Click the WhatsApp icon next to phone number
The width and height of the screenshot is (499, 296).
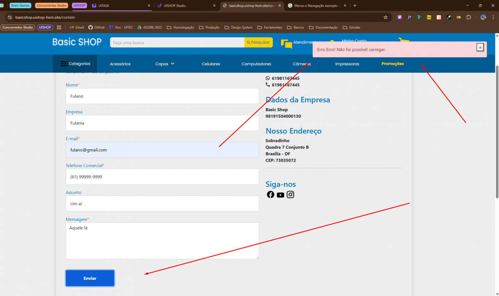coord(268,78)
